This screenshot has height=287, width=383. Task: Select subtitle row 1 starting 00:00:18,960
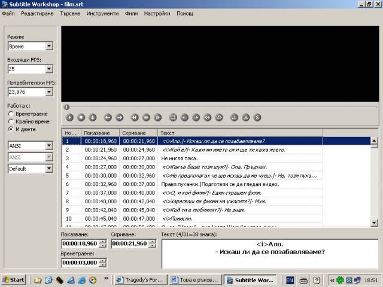[x=217, y=141]
